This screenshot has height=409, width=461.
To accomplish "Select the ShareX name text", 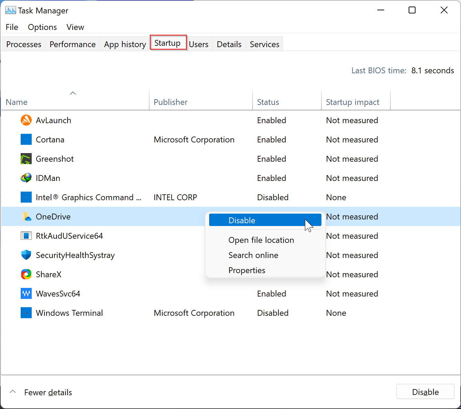I will tap(49, 275).
